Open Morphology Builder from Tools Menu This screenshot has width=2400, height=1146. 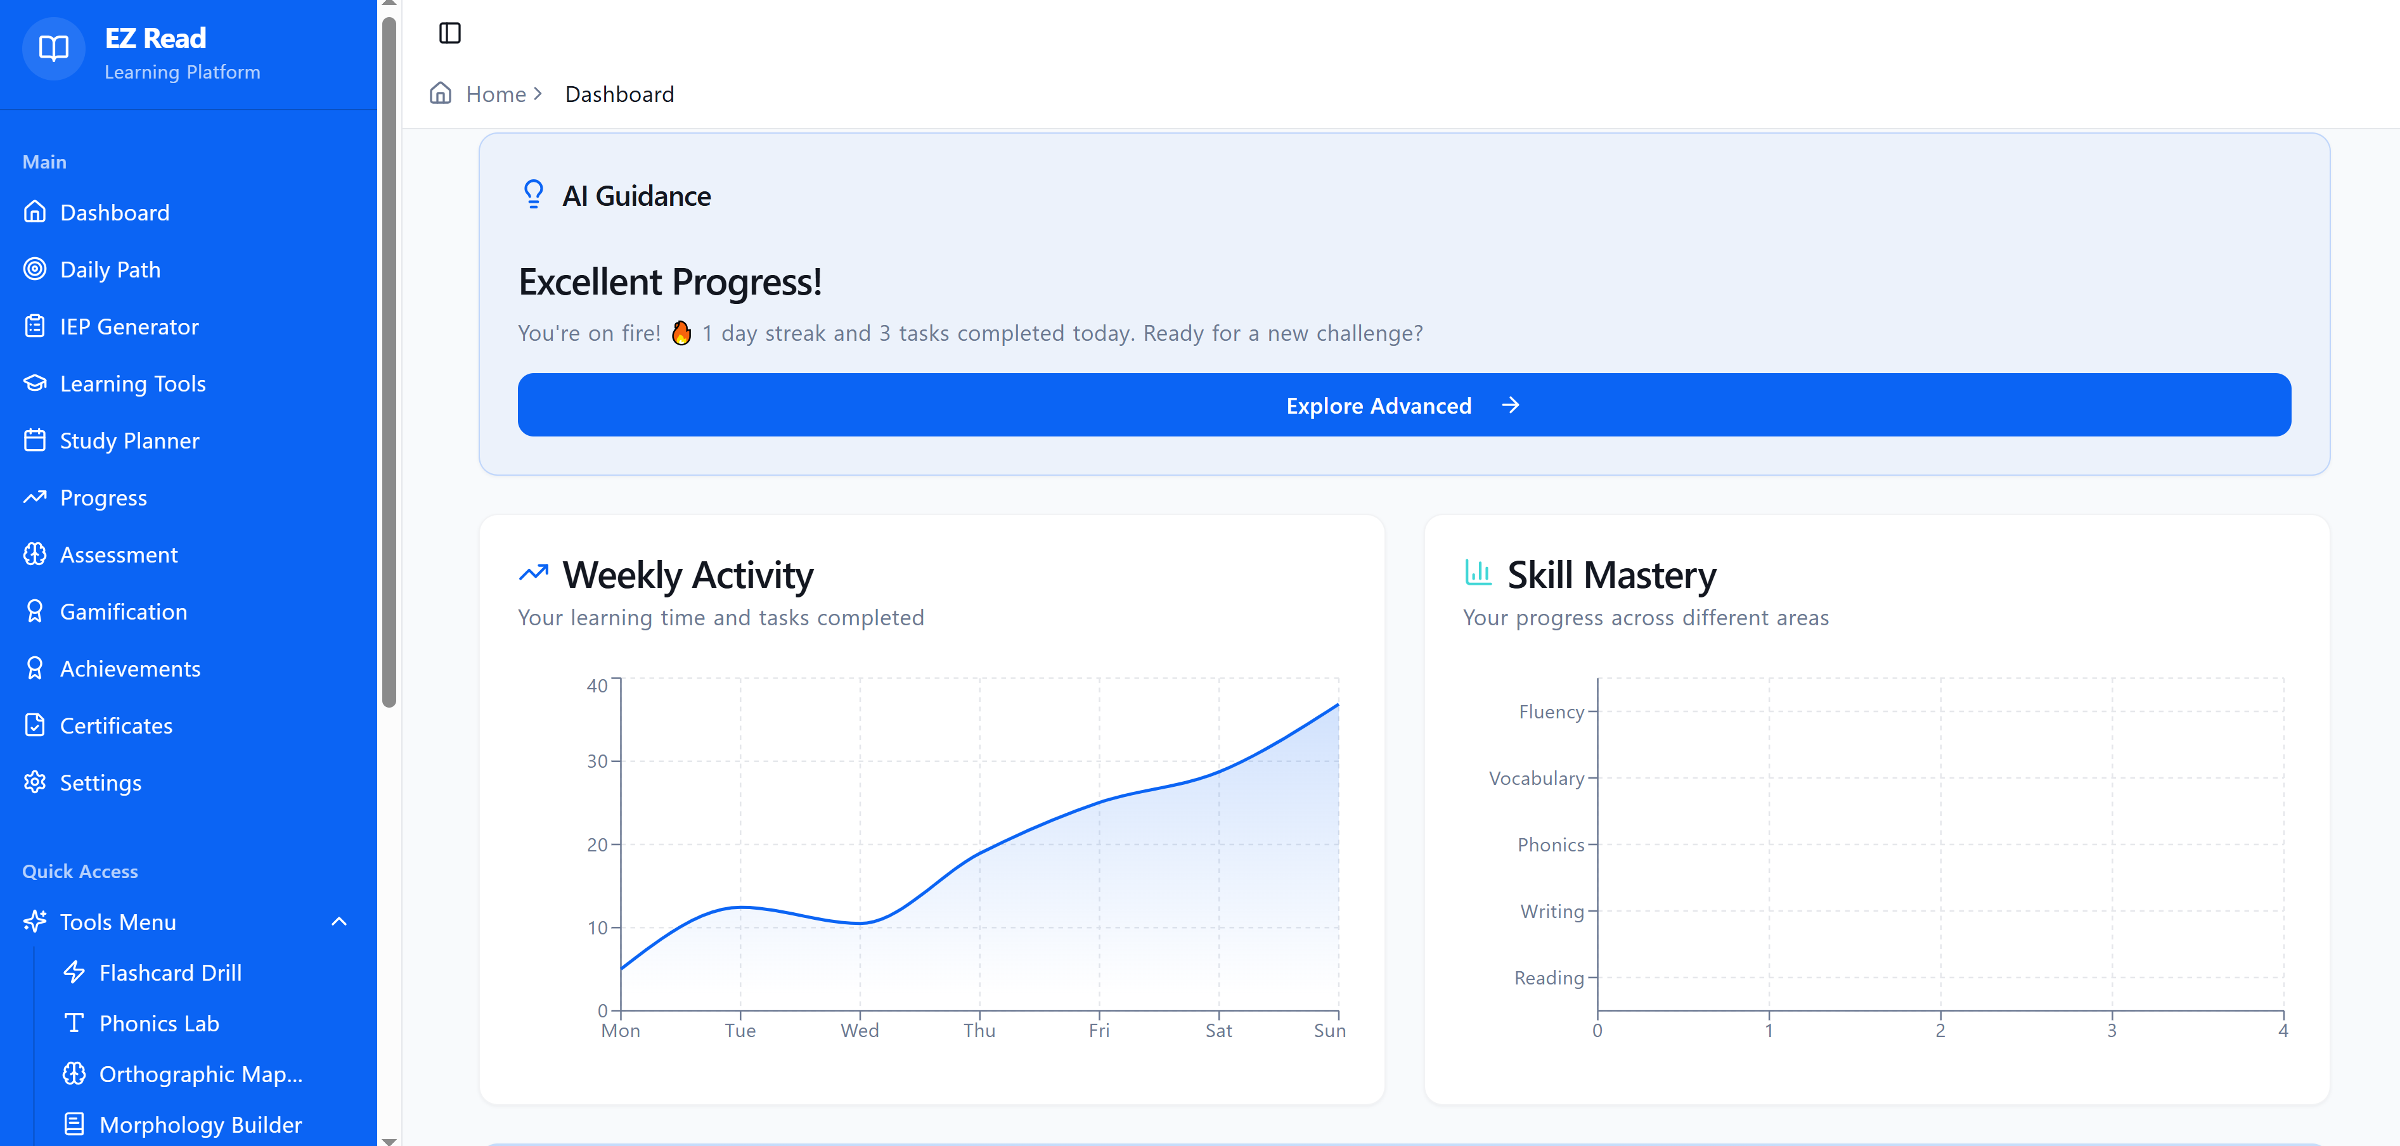coord(200,1124)
